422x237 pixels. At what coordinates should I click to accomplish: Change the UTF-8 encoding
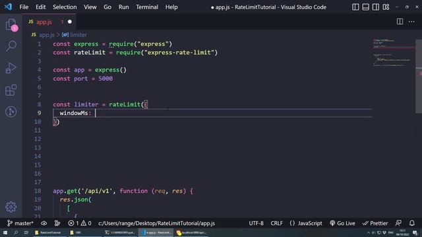[256, 223]
